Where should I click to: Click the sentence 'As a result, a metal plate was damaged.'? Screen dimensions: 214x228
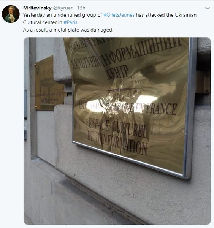(68, 30)
